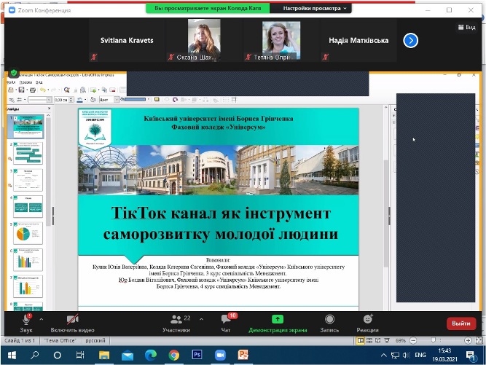Open the Участники participants panel
The image size is (486, 365).
175,322
